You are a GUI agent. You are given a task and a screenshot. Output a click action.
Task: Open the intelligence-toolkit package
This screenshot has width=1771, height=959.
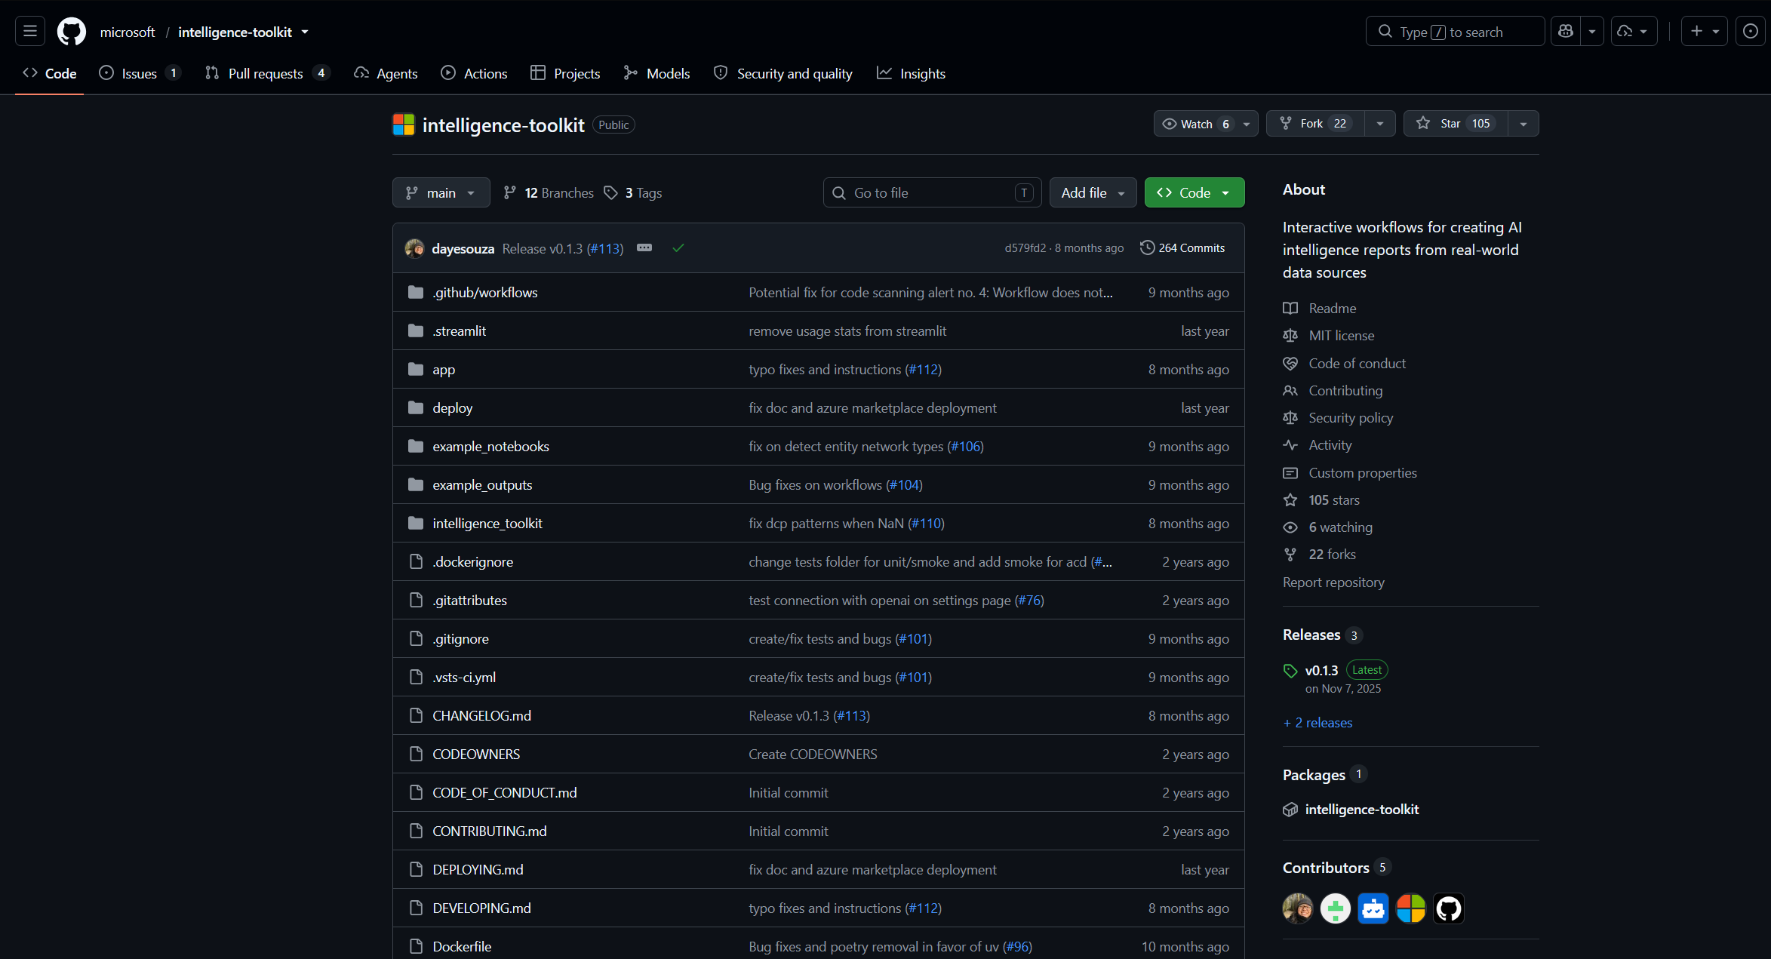[1361, 810]
